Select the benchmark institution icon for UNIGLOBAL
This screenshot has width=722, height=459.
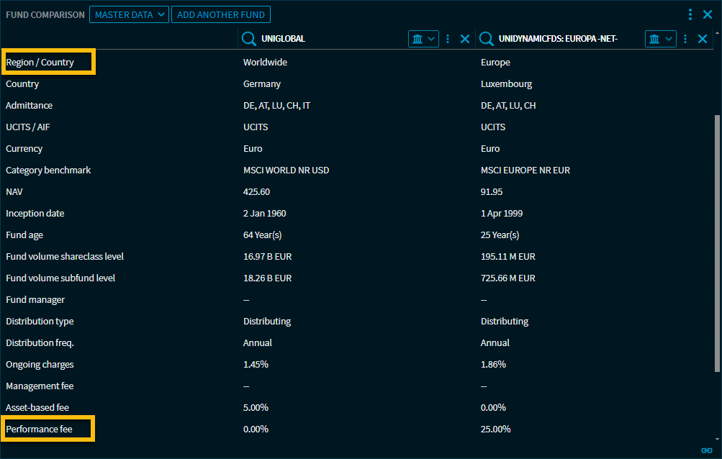click(418, 38)
